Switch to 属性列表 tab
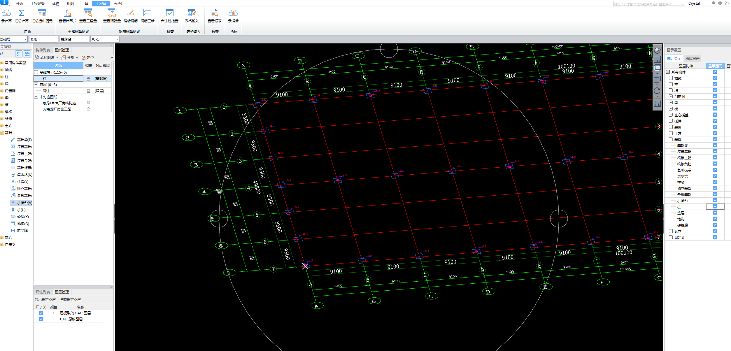The height and width of the screenshot is (351, 731). click(43, 292)
